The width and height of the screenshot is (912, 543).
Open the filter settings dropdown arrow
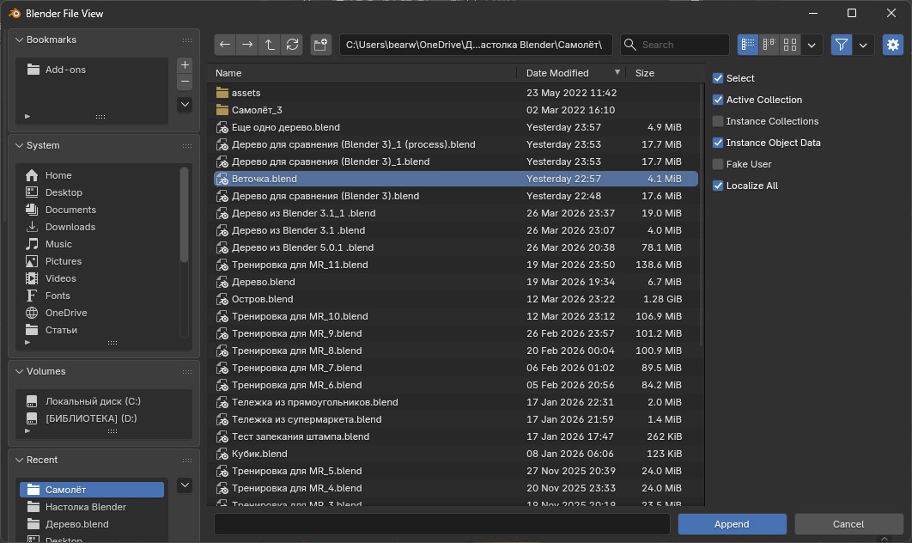coord(863,45)
